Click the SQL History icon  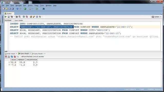click(37, 17)
